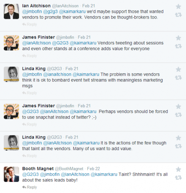
Task: Reply to Booth Magnet's tweet
Action: pyautogui.click(x=30, y=187)
